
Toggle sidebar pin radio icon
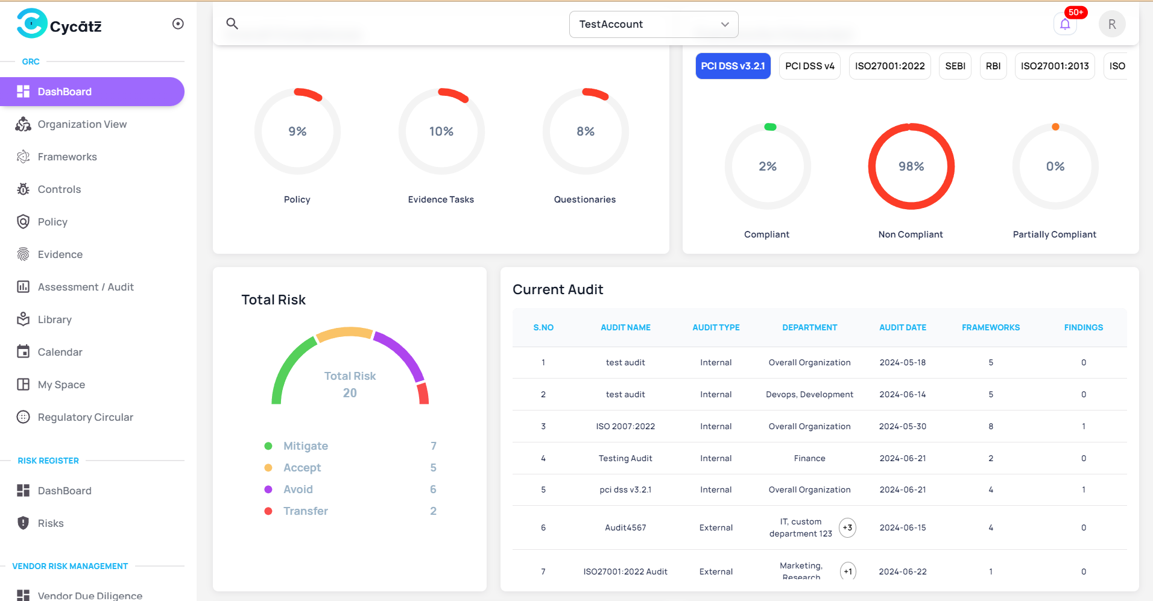(x=178, y=24)
